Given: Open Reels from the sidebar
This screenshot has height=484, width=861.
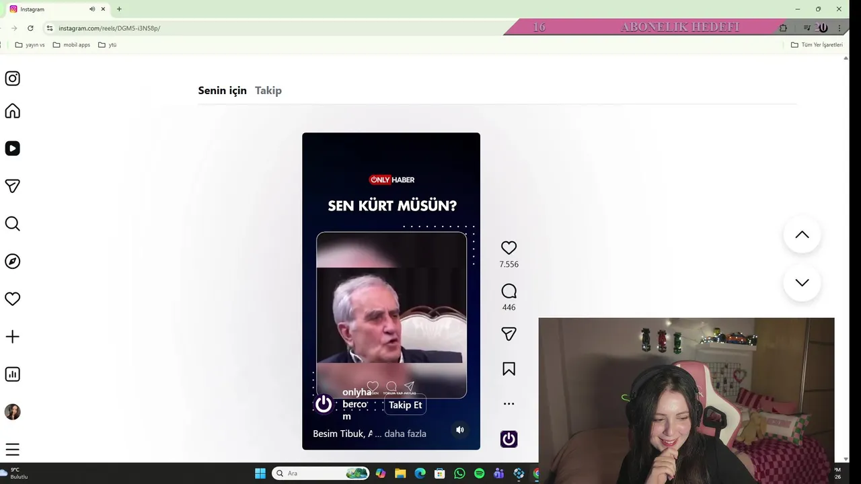Looking at the screenshot, I should (x=12, y=149).
